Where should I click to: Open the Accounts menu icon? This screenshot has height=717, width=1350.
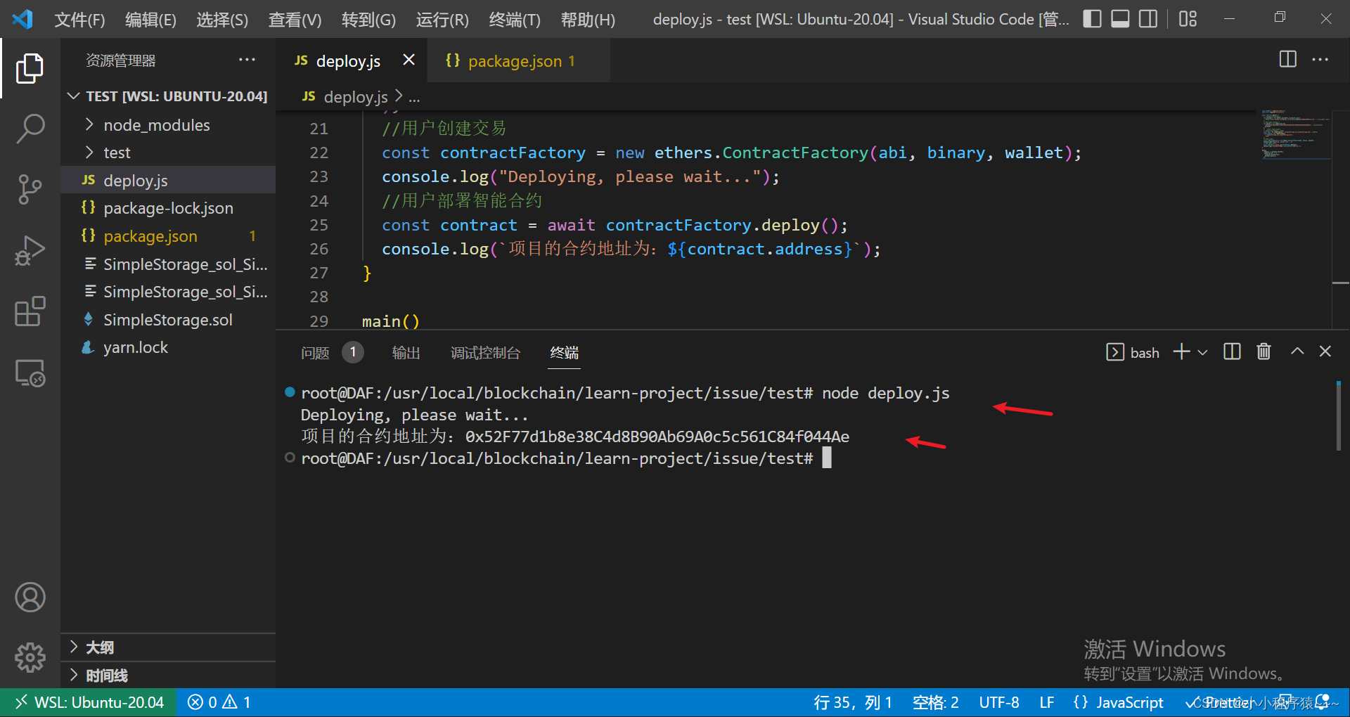pyautogui.click(x=30, y=597)
